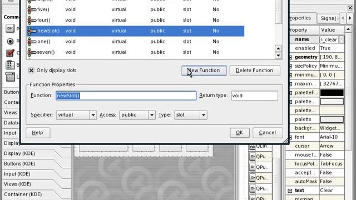Click the enabled property value True
Screen dimensions: 356x200
[x=332, y=48]
